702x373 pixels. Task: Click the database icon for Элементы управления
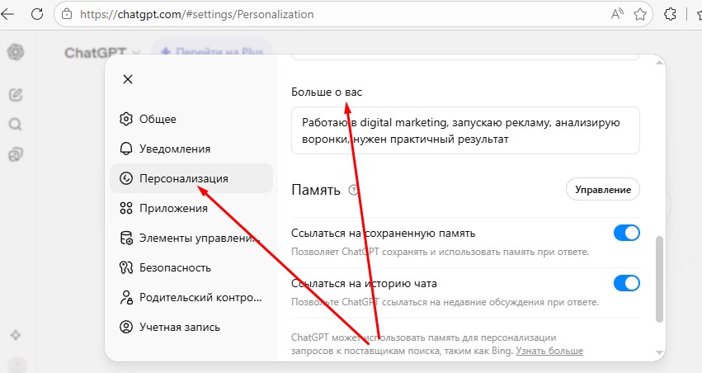tap(126, 238)
